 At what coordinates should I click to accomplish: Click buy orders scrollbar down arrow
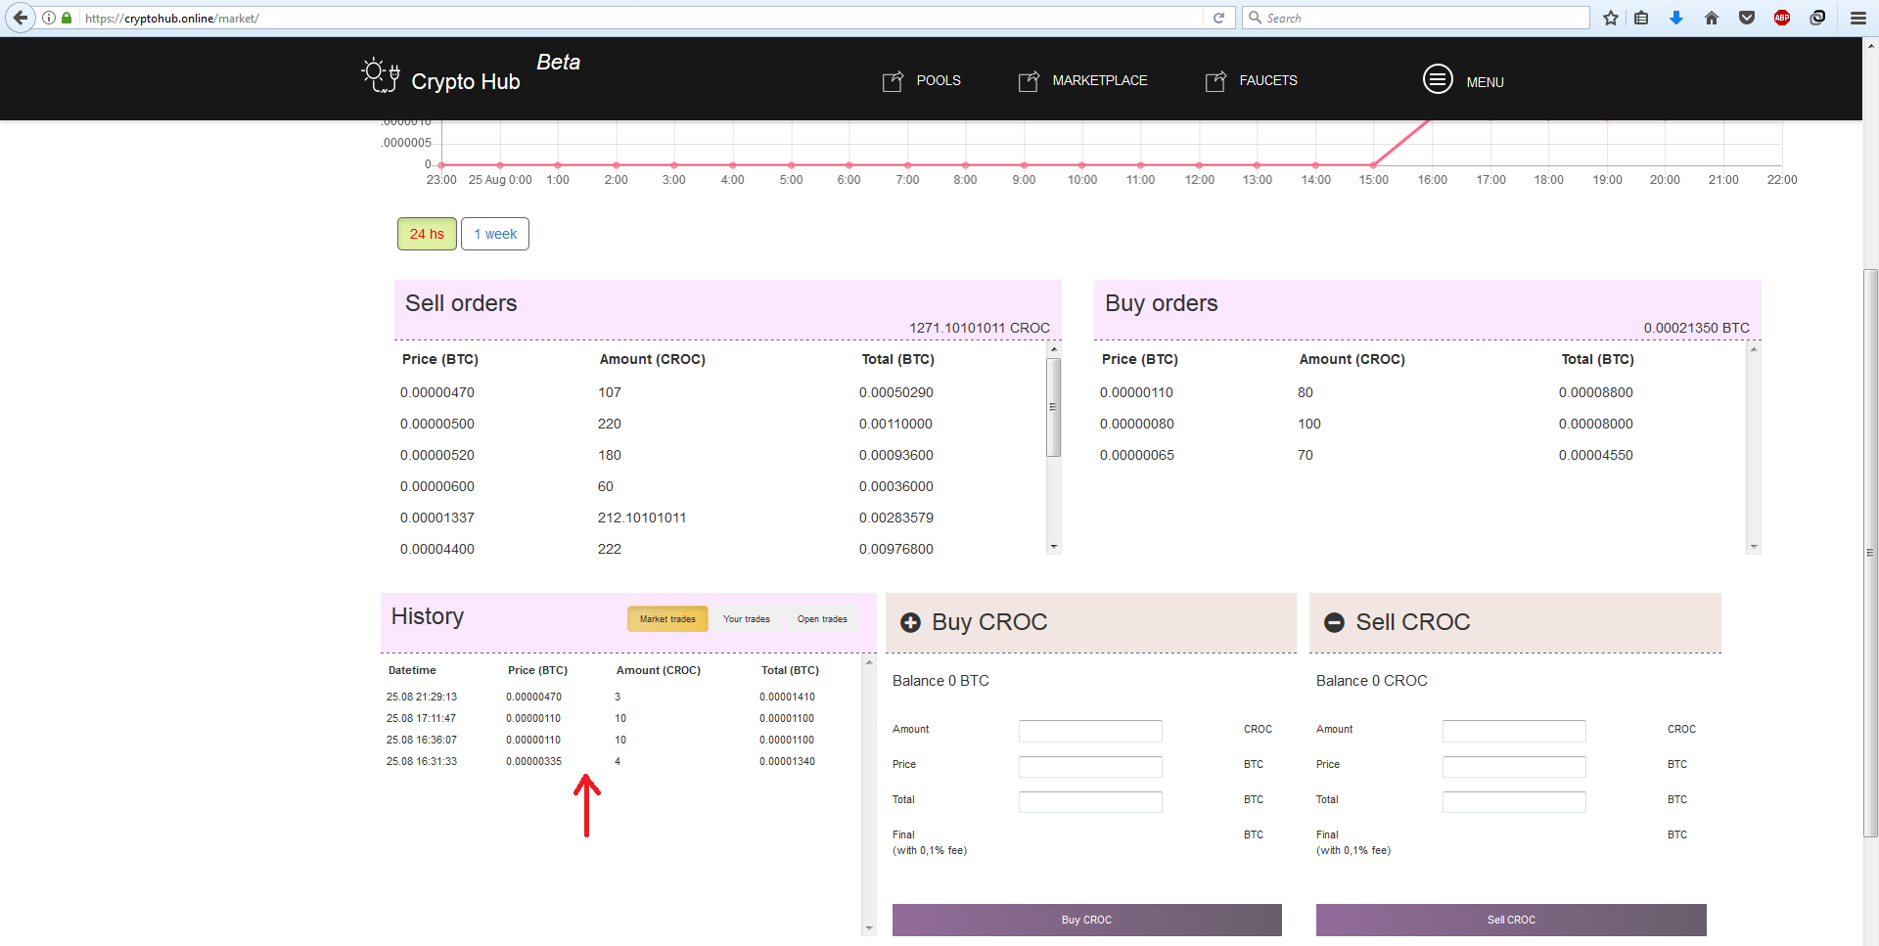[1754, 547]
